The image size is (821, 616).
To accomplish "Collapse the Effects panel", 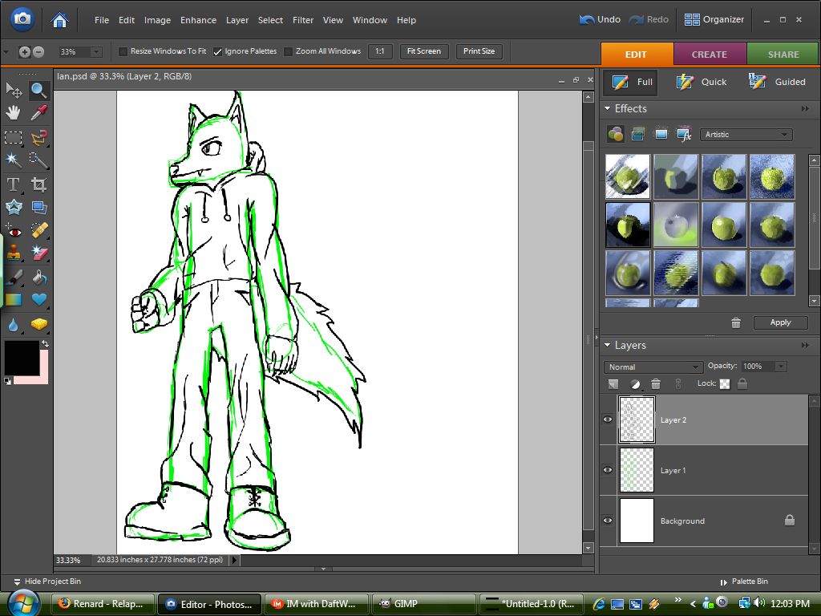I will click(x=609, y=109).
